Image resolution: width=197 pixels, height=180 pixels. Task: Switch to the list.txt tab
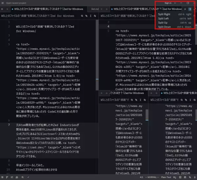[95, 9]
